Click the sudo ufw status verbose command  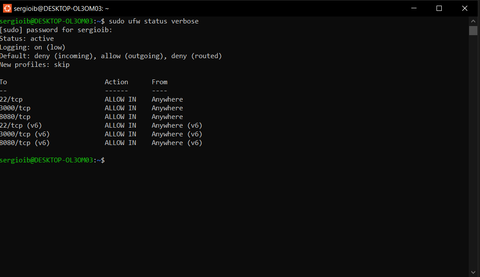tap(153, 21)
